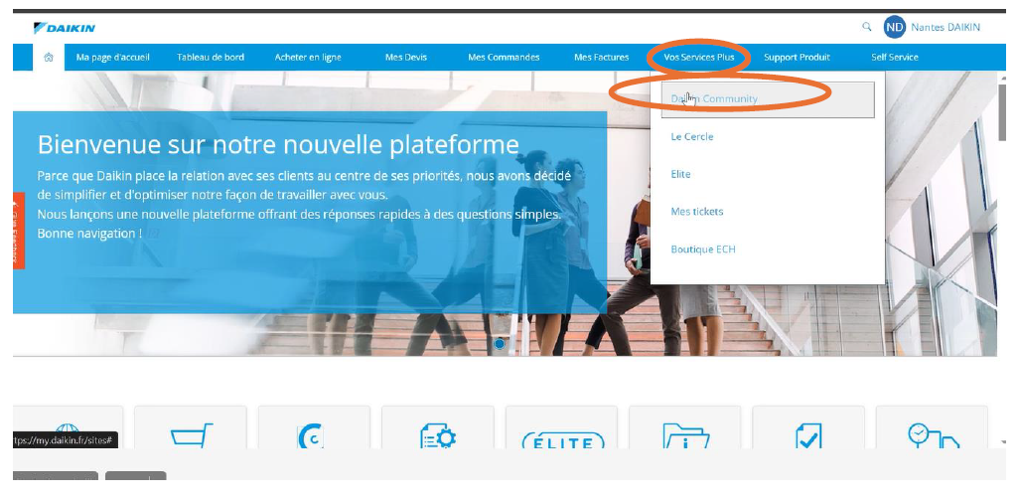The width and height of the screenshot is (1019, 501).
Task: Click the ND user avatar
Action: (x=894, y=27)
